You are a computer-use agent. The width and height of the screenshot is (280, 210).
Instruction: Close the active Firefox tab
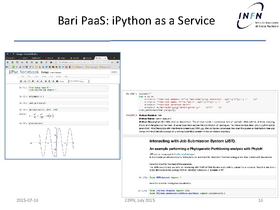coord(105,58)
